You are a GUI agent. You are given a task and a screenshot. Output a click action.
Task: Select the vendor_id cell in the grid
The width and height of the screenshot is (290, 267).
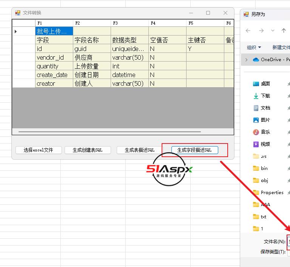pyautogui.click(x=54, y=57)
